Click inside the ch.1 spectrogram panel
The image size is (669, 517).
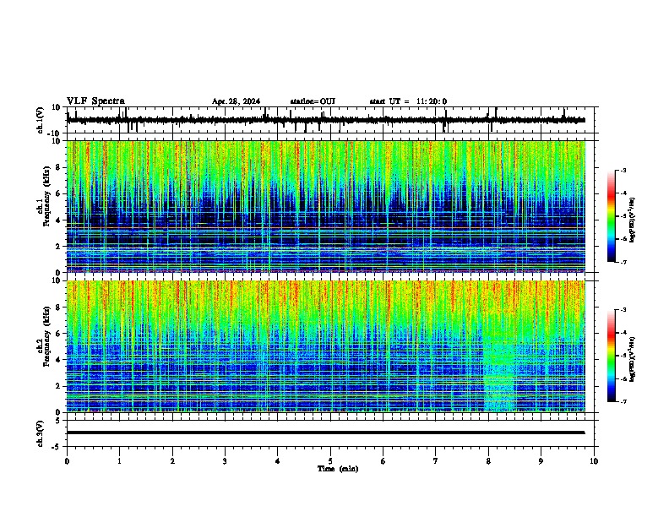[x=326, y=206]
